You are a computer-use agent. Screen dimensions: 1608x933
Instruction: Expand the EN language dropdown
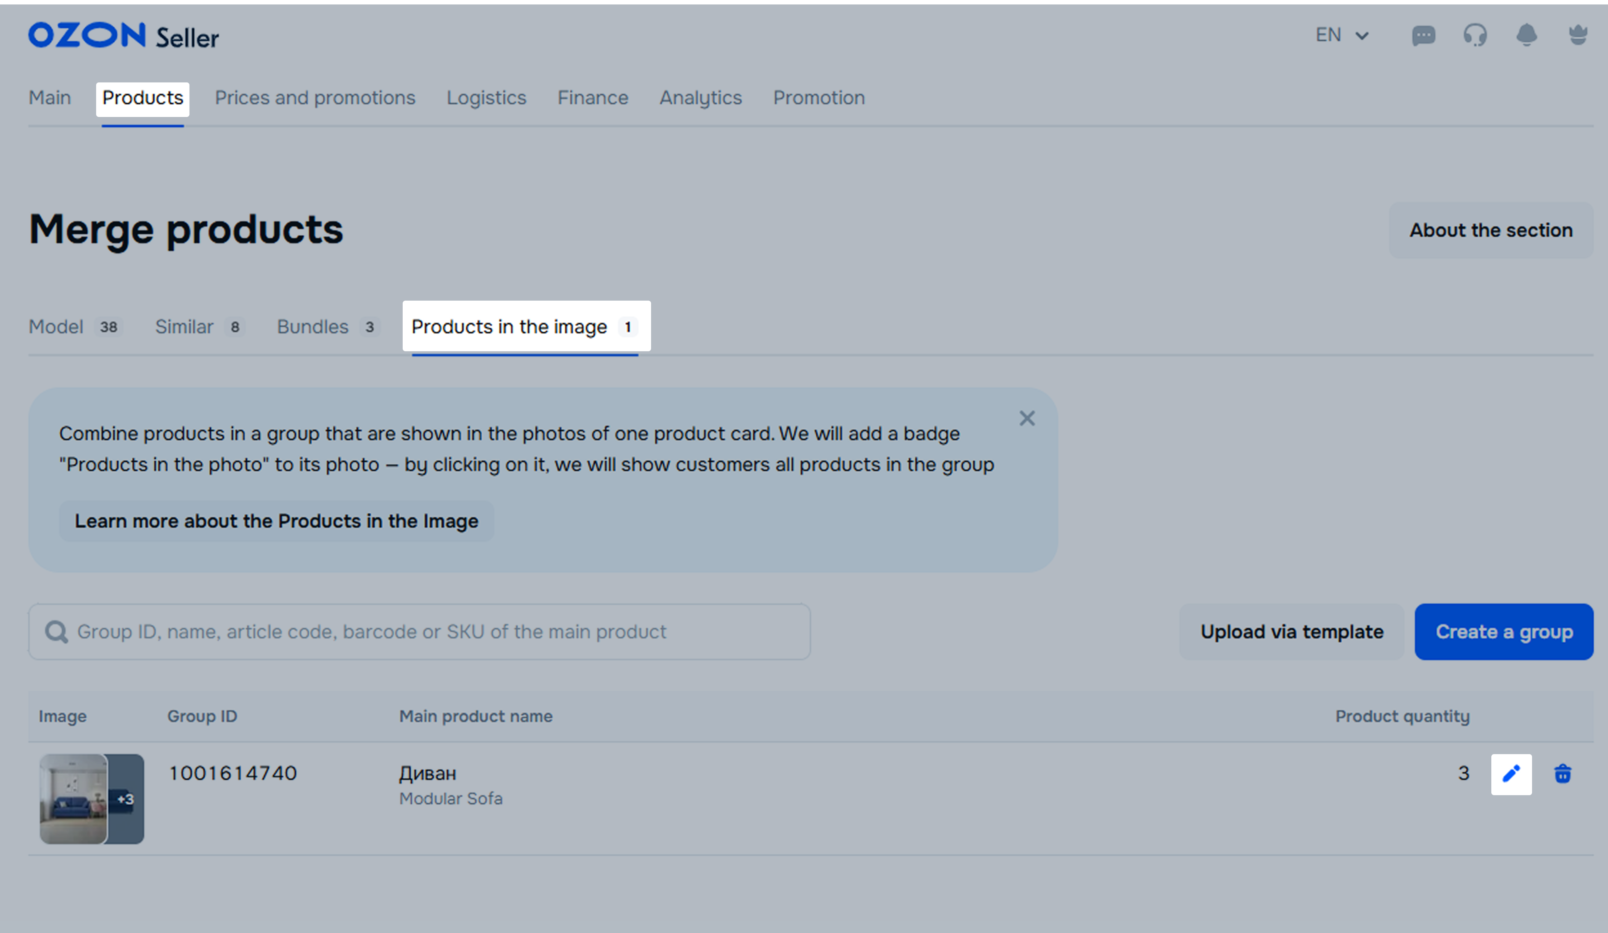click(x=1342, y=35)
